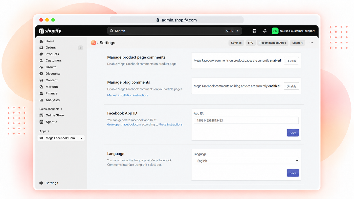Save the Language setting
354x199 pixels.
(293, 173)
